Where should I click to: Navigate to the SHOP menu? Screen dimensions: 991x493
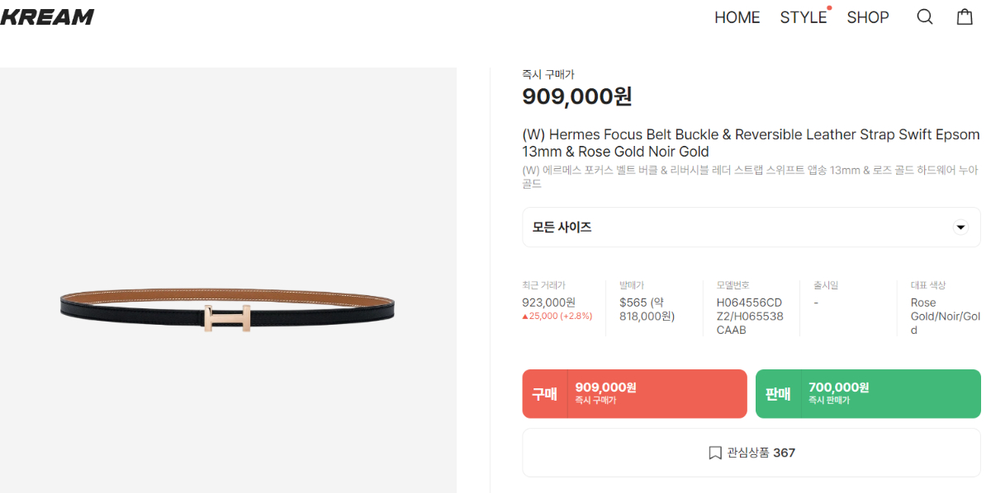pos(867,17)
